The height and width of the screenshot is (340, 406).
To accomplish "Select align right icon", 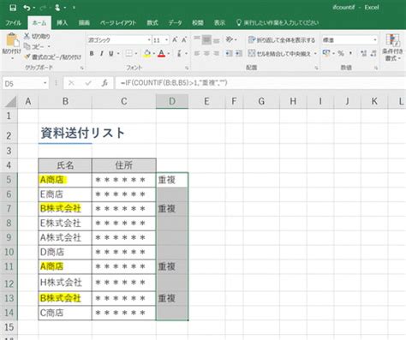I will click(x=217, y=53).
